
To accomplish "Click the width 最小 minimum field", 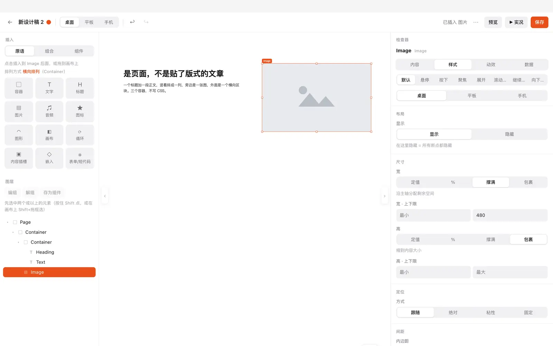I will click(433, 215).
